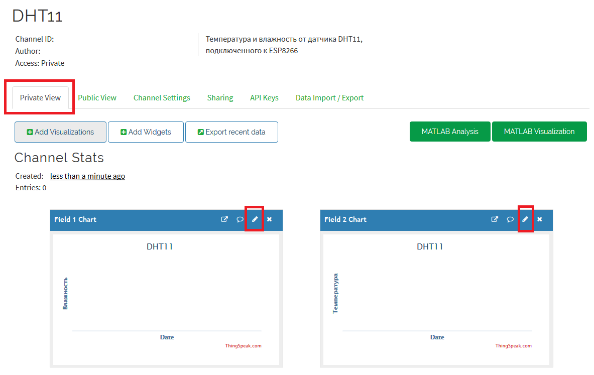Click DHT11 title inside Field 1 chart
594x375 pixels.
pyautogui.click(x=160, y=246)
